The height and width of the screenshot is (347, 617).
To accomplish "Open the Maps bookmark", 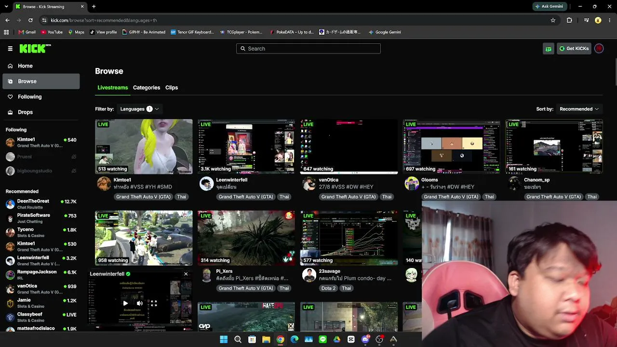I will [76, 32].
